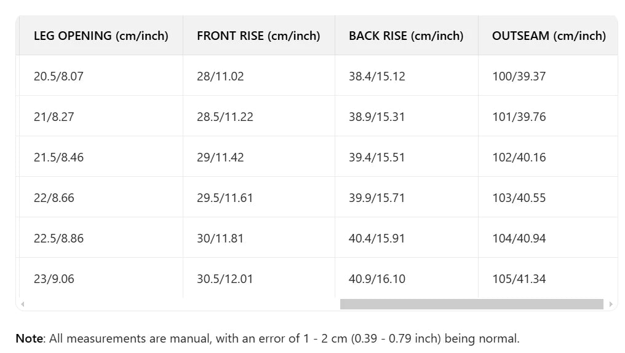Click the 105/41.34 outseam value
This screenshot has width=625, height=353.
click(519, 279)
